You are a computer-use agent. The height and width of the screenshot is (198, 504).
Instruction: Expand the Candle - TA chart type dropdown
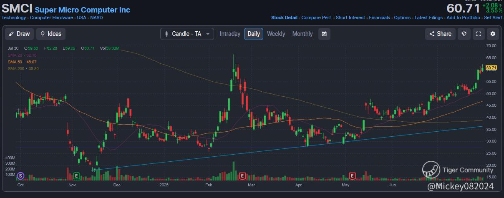coord(187,34)
